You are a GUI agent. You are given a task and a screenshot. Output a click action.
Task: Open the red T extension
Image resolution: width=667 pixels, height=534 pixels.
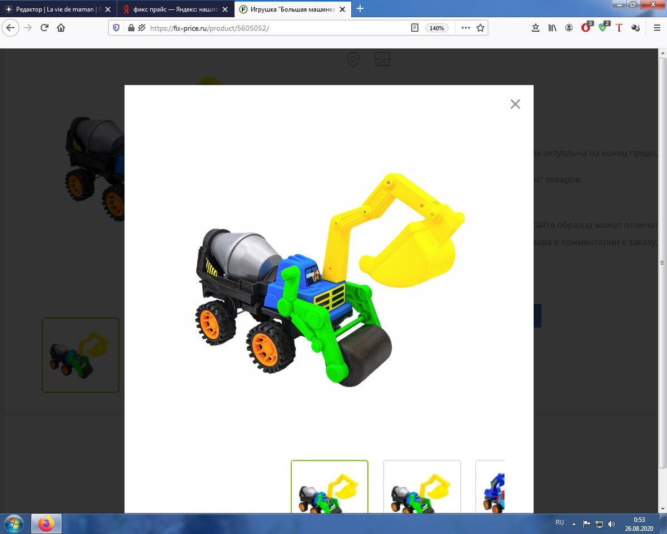coord(619,28)
